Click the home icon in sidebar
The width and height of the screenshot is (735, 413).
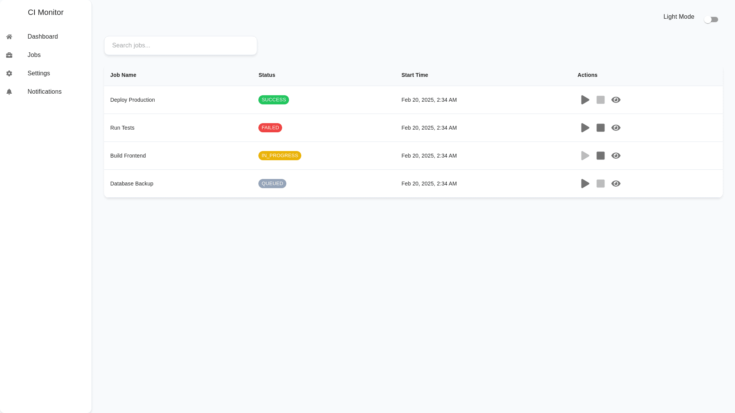point(9,37)
